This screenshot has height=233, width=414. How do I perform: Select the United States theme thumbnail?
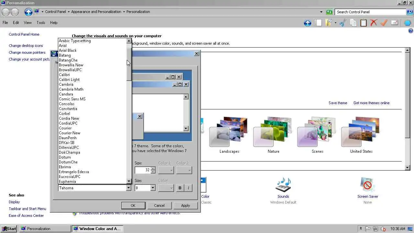(x=361, y=132)
